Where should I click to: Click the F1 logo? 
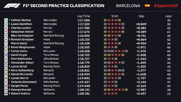pyautogui.click(x=12, y=6)
